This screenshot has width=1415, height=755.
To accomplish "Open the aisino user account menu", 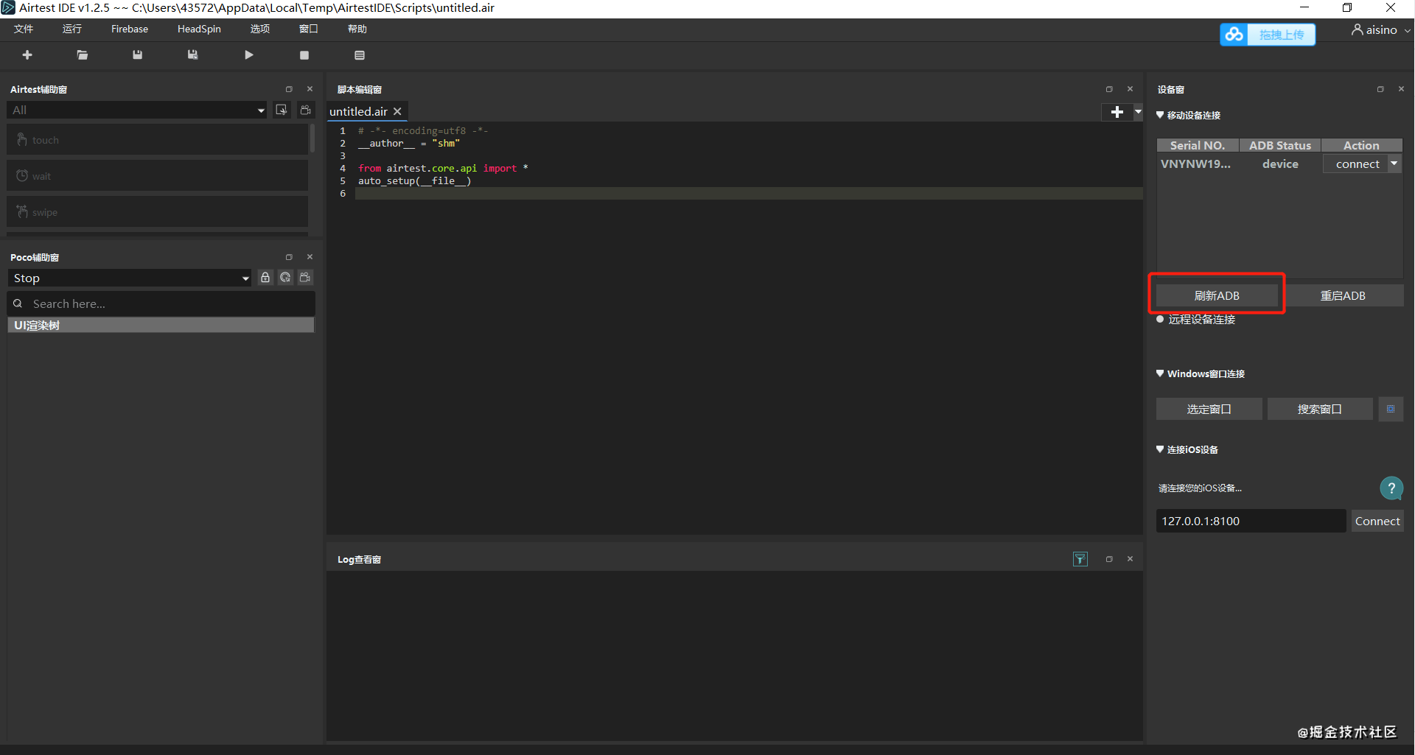I will pyautogui.click(x=1380, y=30).
